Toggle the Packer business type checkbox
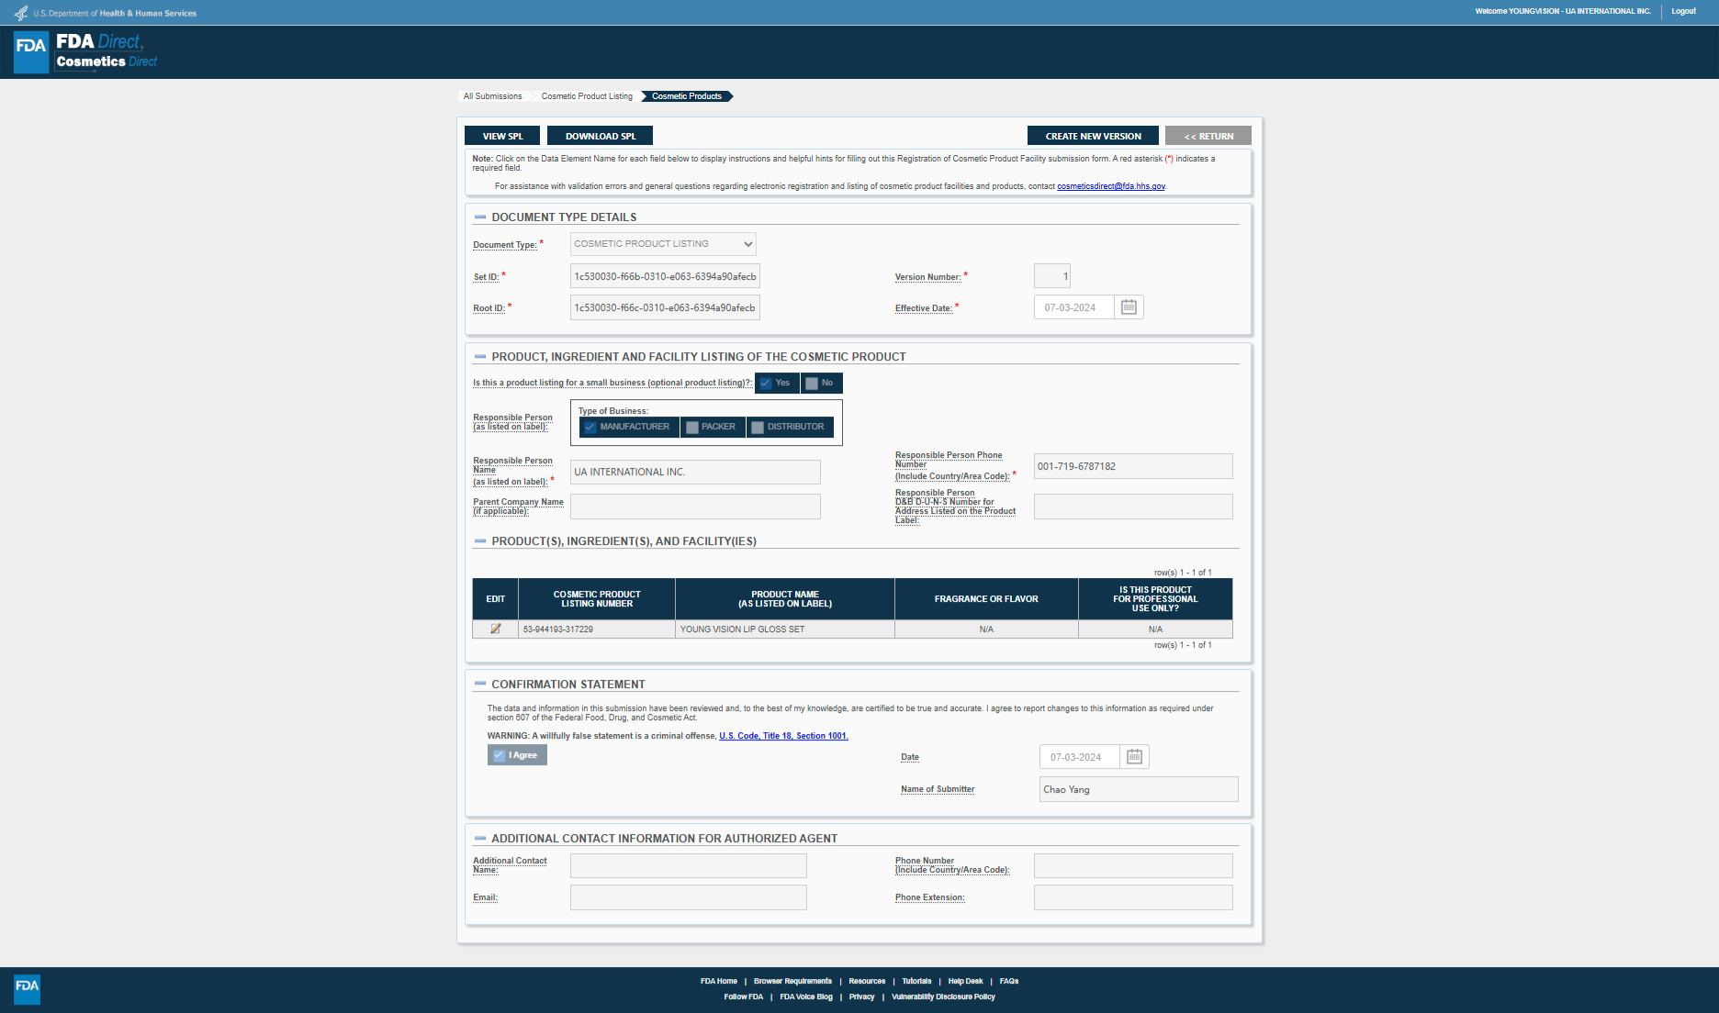1719x1013 pixels. (713, 427)
